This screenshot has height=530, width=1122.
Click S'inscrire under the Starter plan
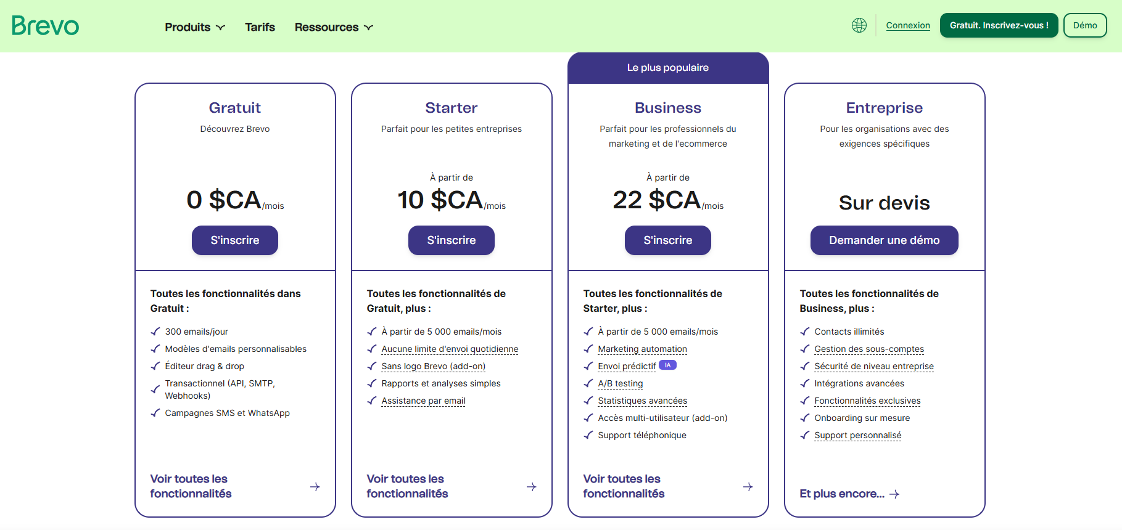coord(452,240)
